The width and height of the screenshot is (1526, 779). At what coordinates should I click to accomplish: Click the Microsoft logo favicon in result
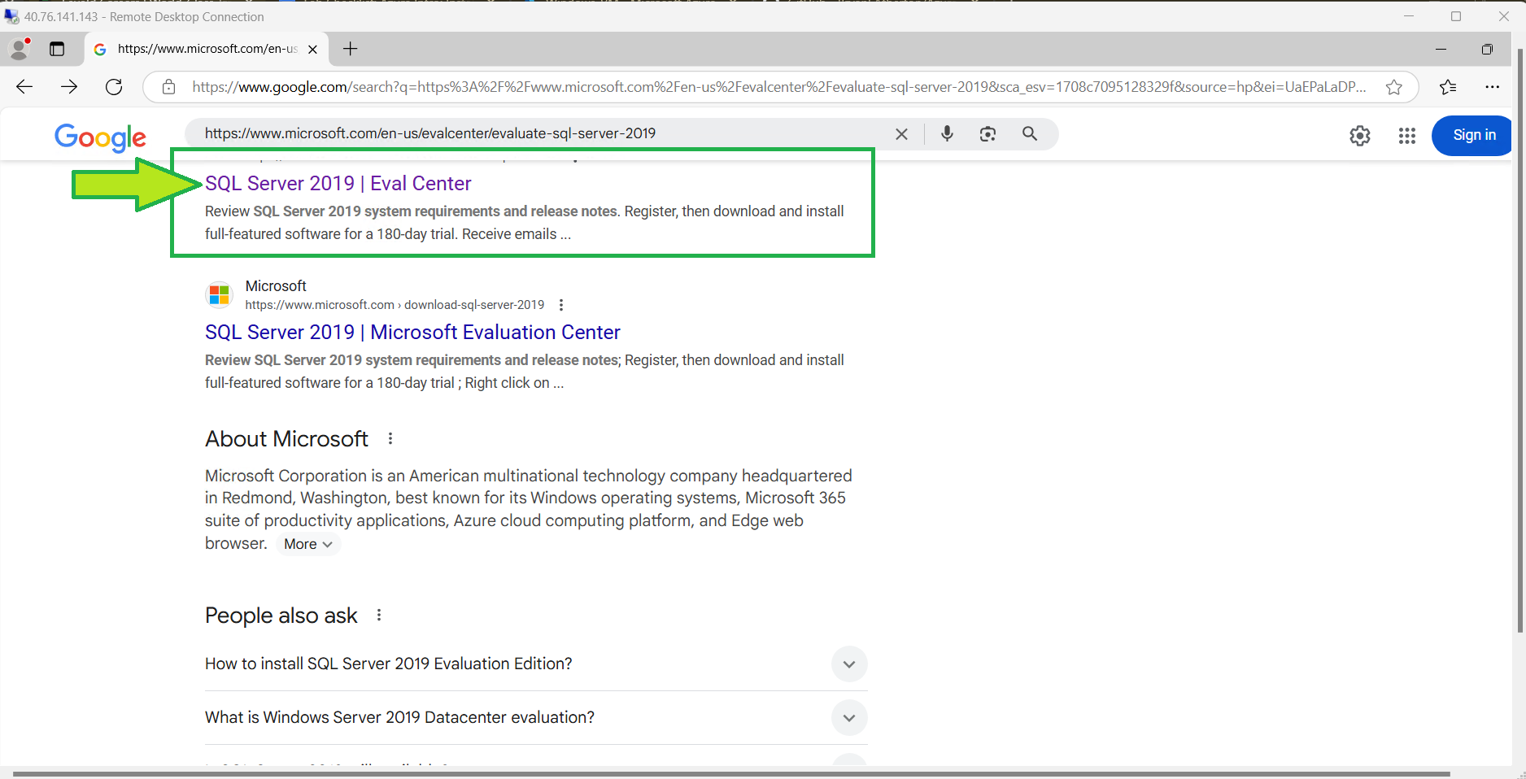click(x=220, y=294)
